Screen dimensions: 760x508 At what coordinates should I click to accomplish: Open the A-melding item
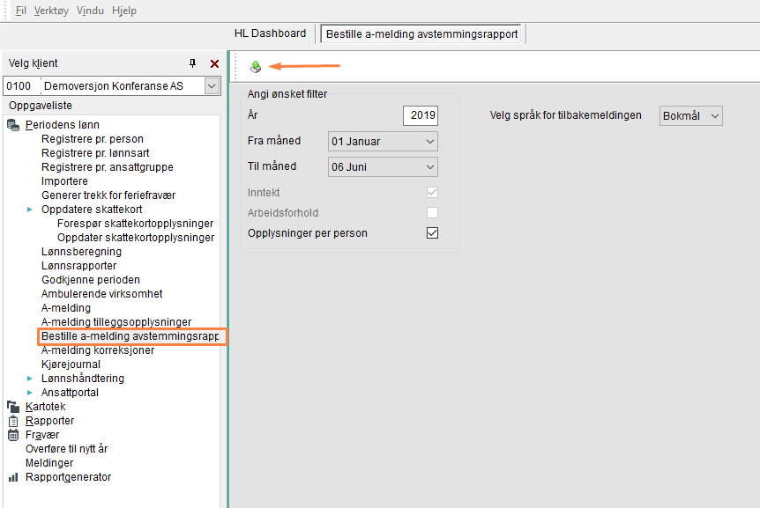[66, 307]
